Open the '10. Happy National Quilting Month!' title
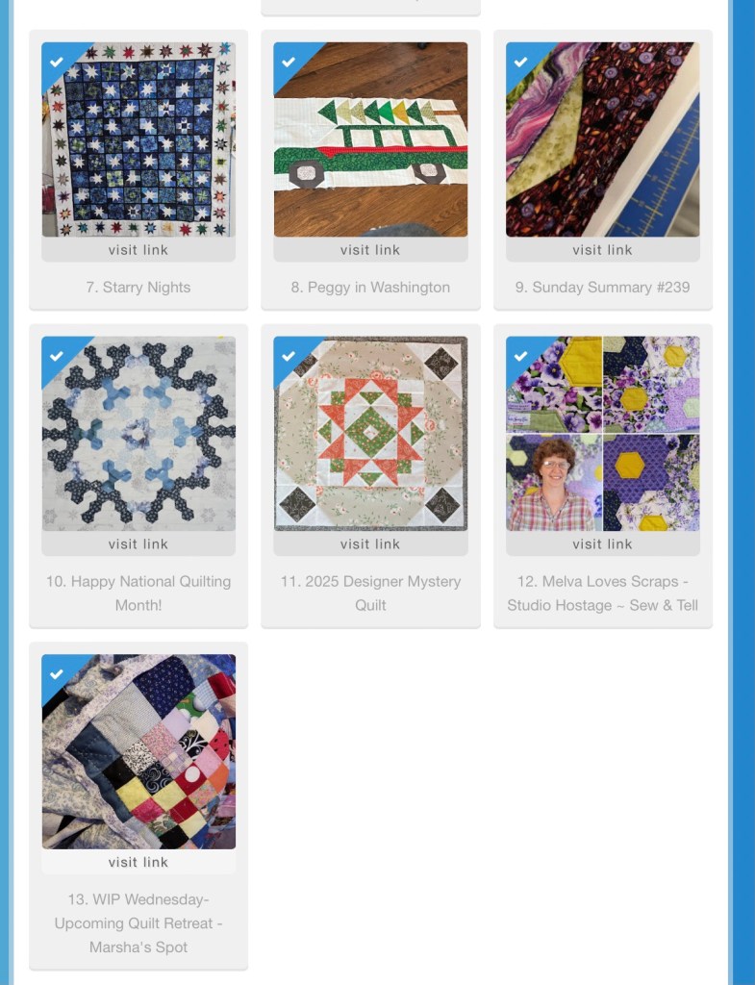 pos(138,593)
